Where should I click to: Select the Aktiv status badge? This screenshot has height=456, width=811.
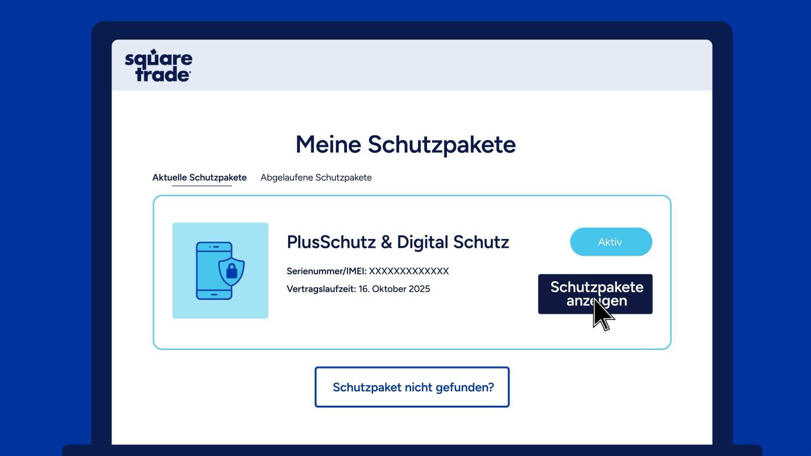coord(611,242)
